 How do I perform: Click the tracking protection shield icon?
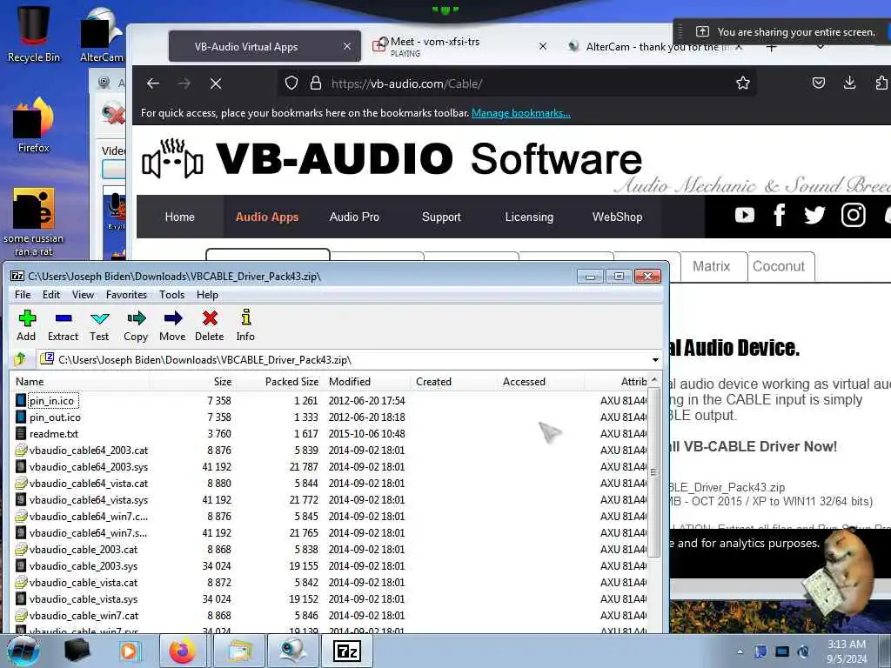coord(291,83)
